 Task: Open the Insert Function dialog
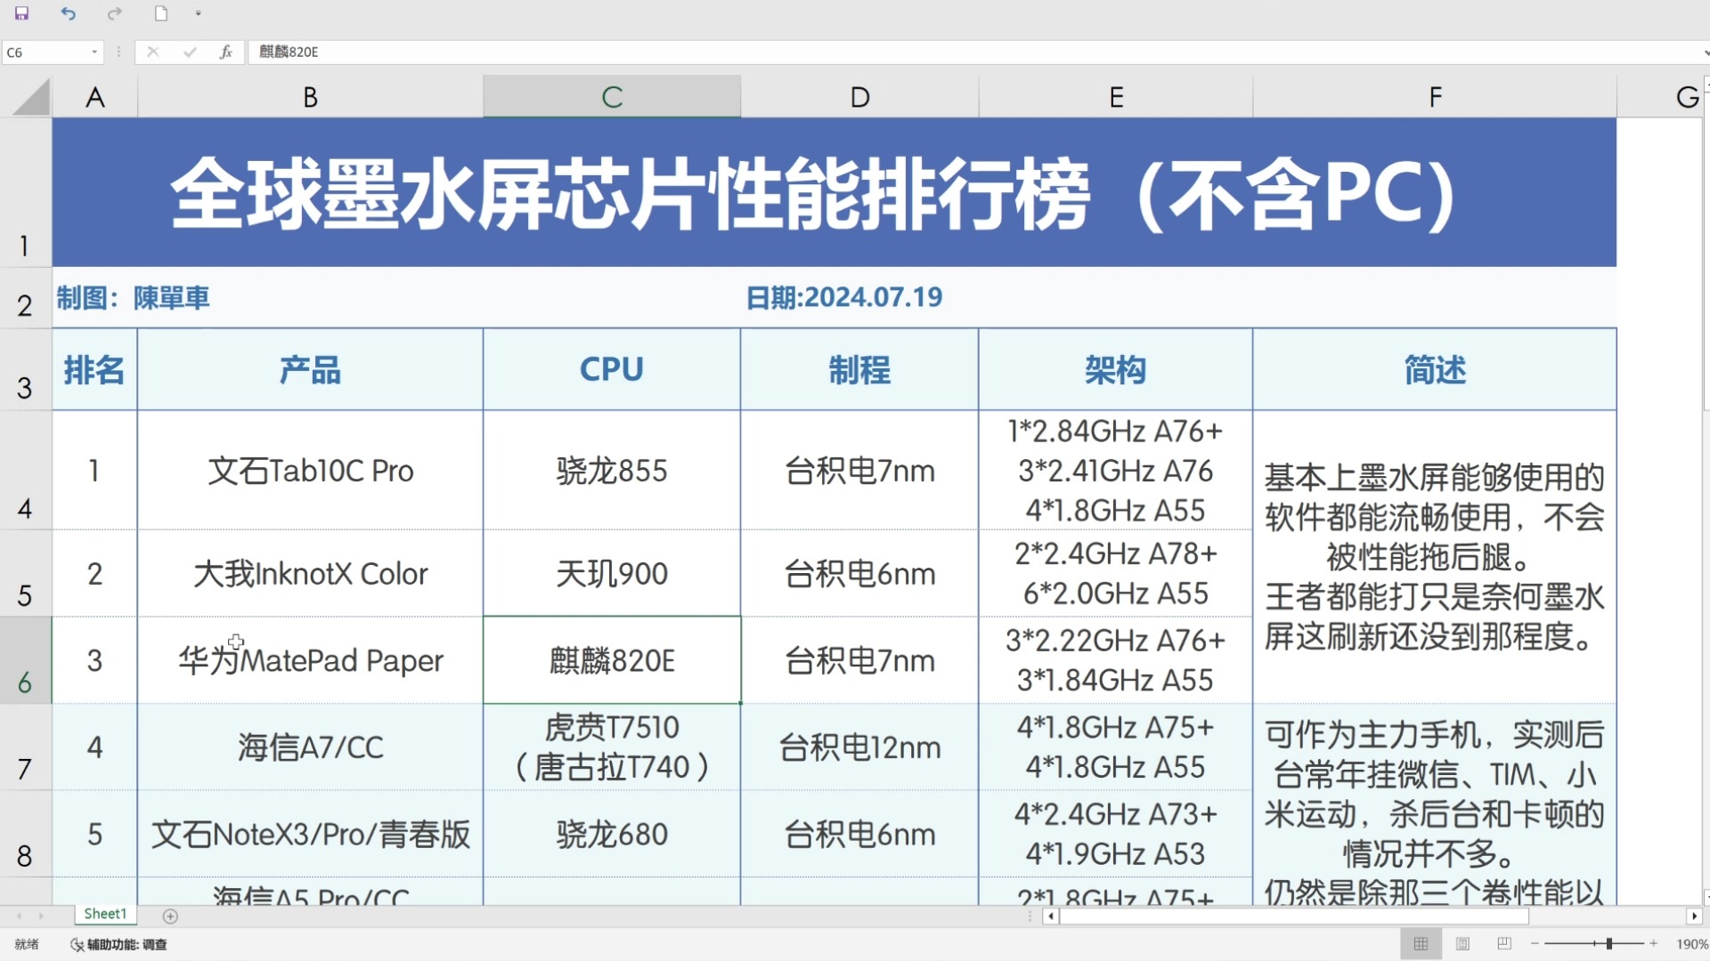tap(225, 52)
